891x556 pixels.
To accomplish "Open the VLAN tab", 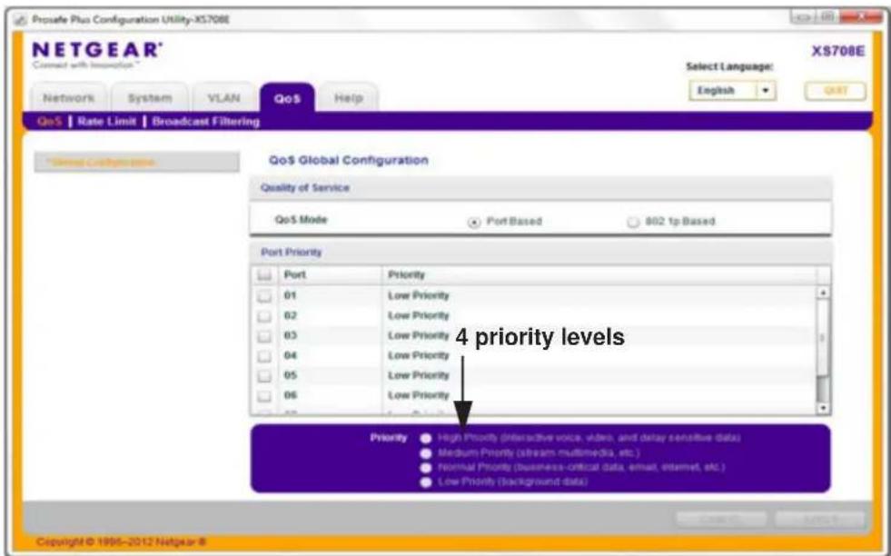I will click(224, 98).
